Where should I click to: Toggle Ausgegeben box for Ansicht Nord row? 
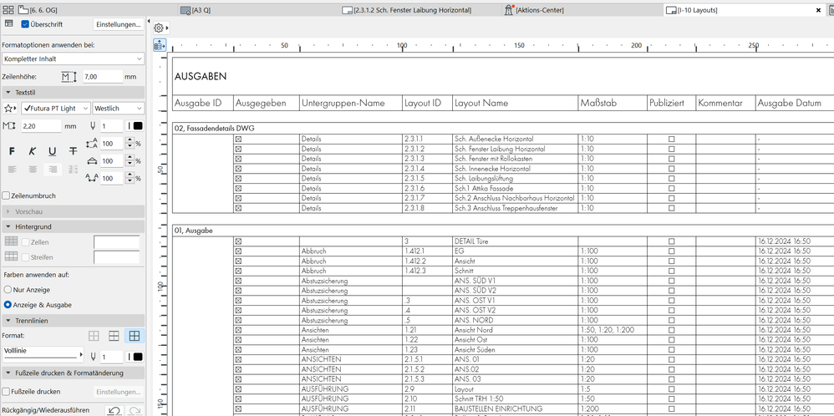238,330
